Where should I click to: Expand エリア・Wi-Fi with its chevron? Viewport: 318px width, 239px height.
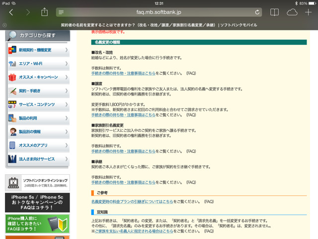(66, 64)
